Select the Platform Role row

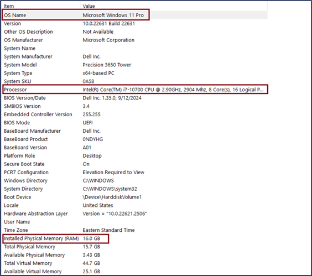click(x=134, y=156)
